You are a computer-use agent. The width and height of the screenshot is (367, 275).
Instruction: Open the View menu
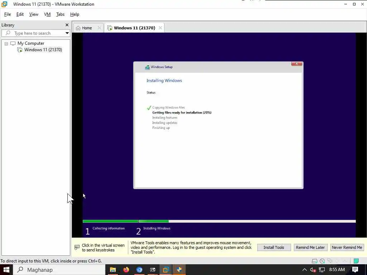[x=34, y=14]
